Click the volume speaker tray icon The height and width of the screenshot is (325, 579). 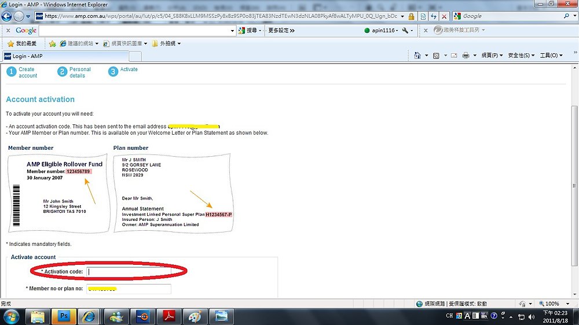[x=532, y=316]
